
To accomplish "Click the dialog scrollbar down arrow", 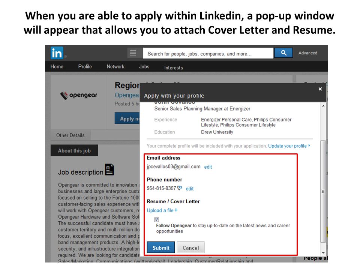I will pos(323,253).
